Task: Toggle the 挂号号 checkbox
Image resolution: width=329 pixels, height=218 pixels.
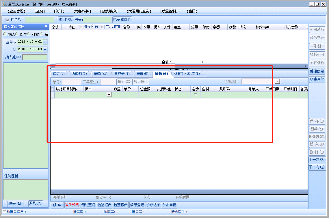Action: (7, 20)
